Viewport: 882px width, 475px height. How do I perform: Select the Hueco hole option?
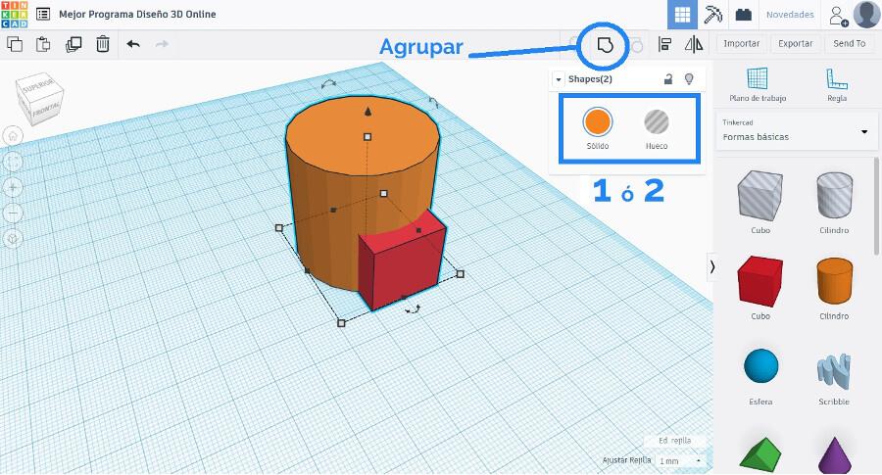[657, 122]
